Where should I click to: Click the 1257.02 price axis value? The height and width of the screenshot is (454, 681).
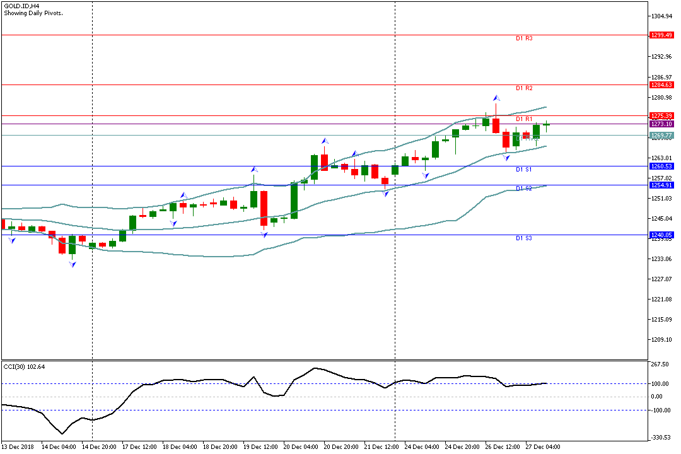pyautogui.click(x=662, y=178)
